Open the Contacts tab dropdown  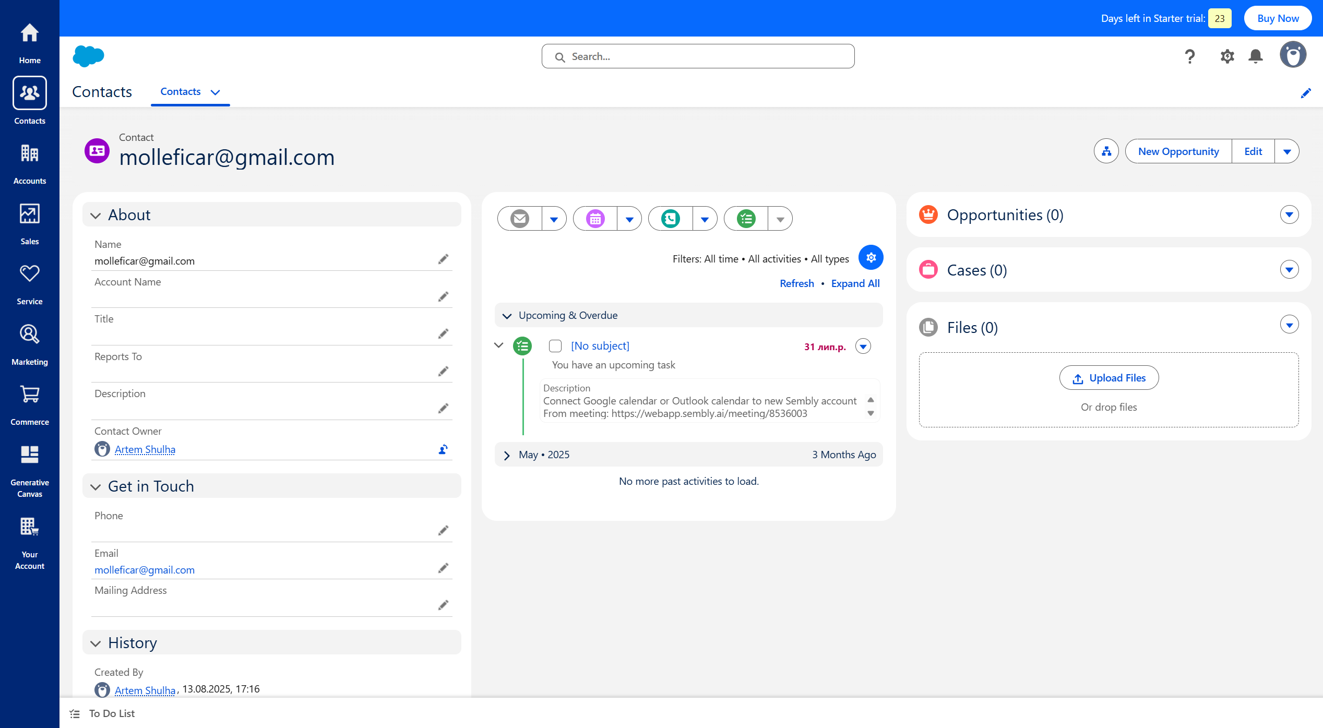tap(215, 92)
